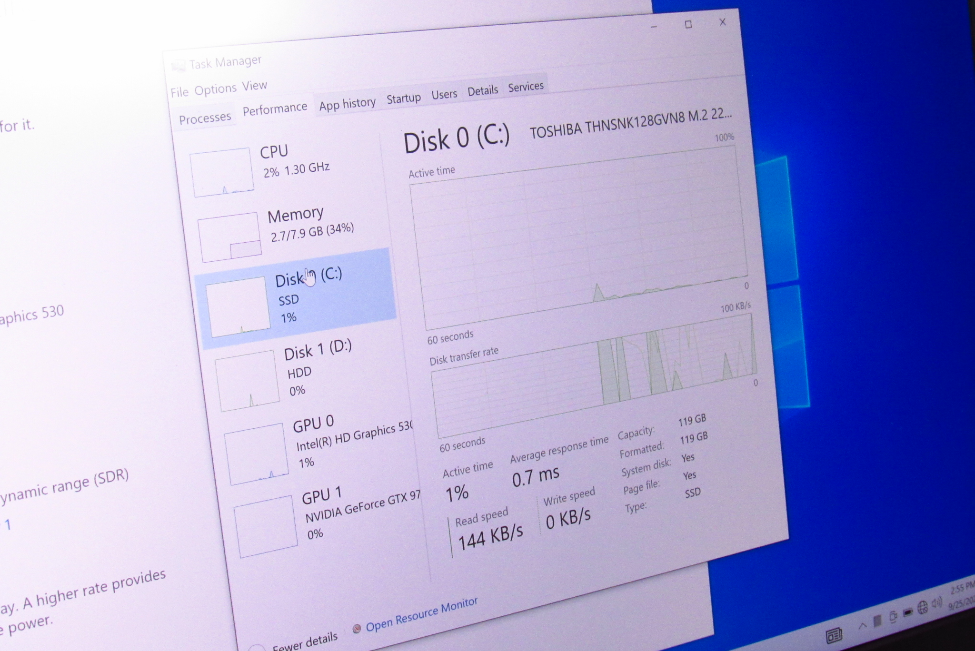Click Open Resource Monitor link

click(x=421, y=615)
